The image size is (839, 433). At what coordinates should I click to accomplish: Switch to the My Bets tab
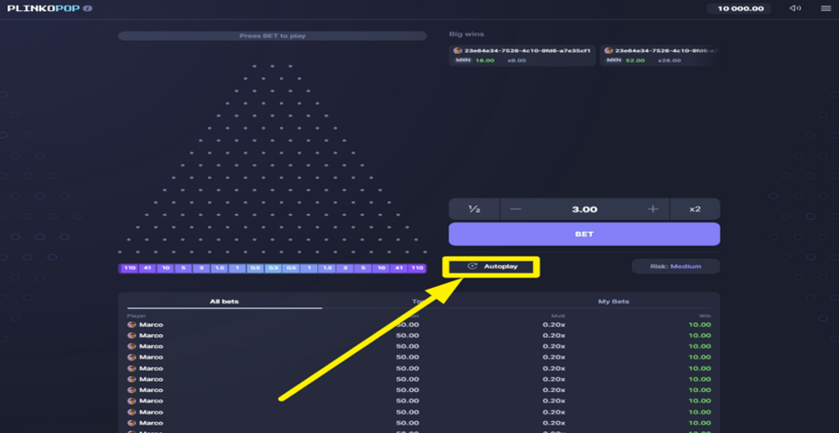click(x=613, y=302)
